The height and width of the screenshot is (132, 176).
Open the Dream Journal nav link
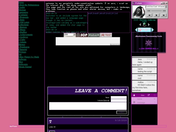click(x=25, y=67)
